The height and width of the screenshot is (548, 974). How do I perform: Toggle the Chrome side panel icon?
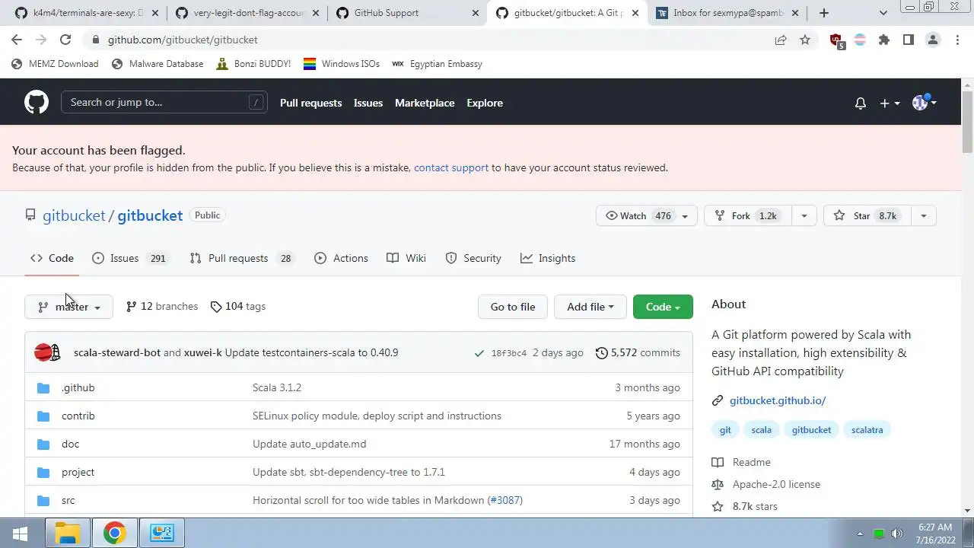tap(909, 40)
